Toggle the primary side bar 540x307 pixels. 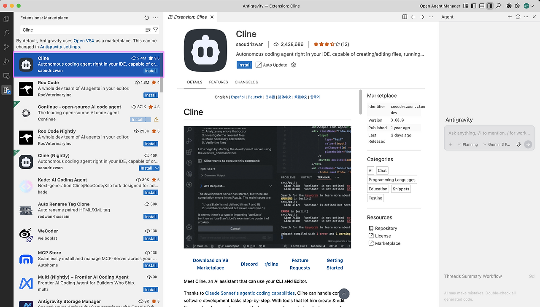[474, 6]
